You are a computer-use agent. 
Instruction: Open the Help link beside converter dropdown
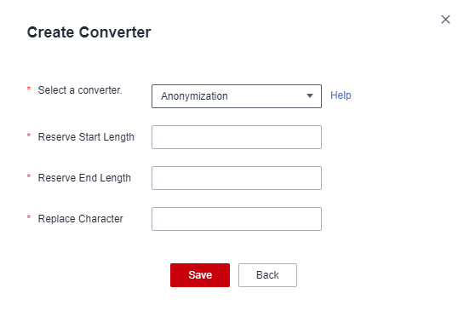(x=341, y=95)
